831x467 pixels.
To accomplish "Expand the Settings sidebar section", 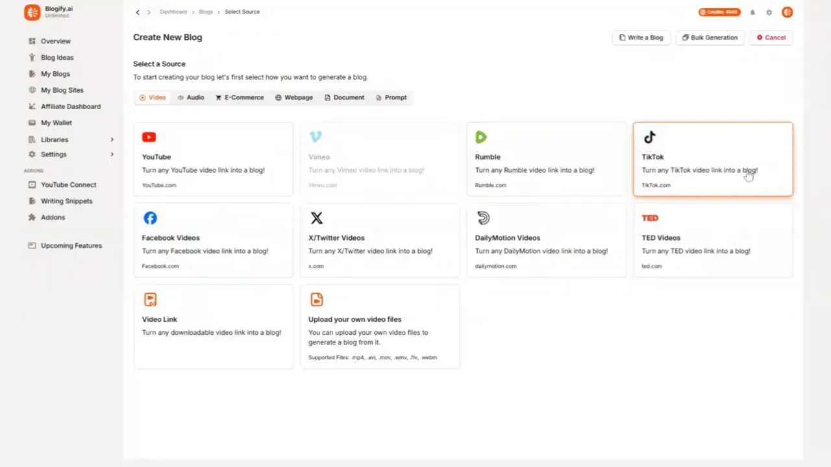I will 53,154.
